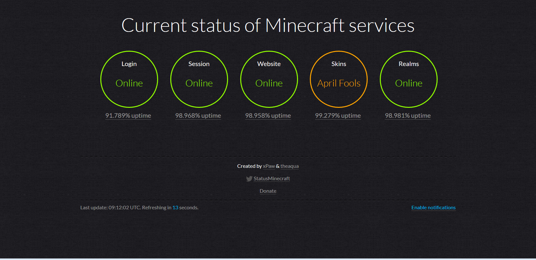Click the 98.968% uptime text for Session

point(198,115)
